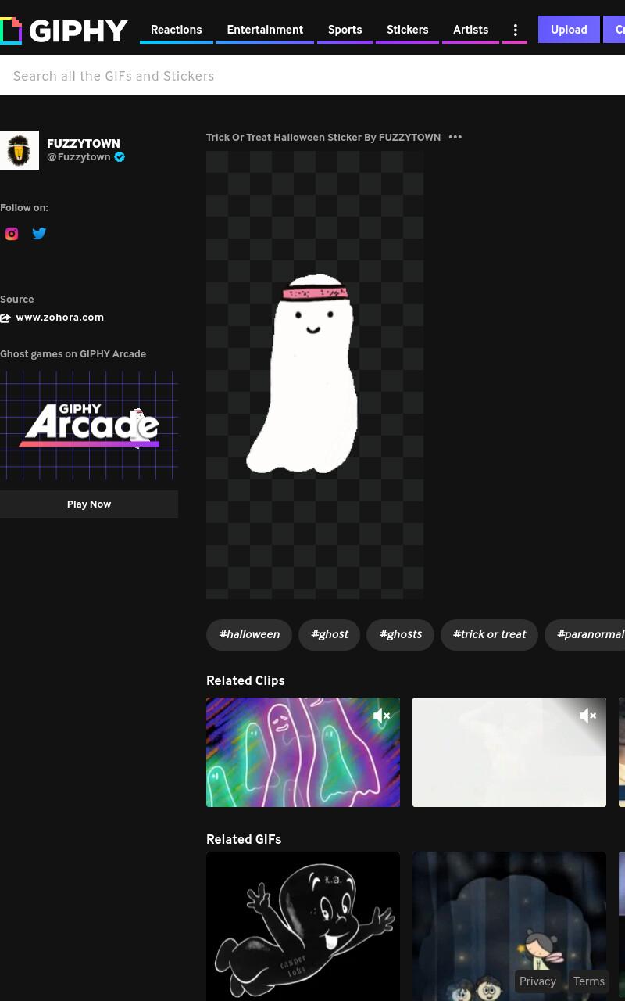Open the Stickers category
625x1001 pixels.
(407, 30)
